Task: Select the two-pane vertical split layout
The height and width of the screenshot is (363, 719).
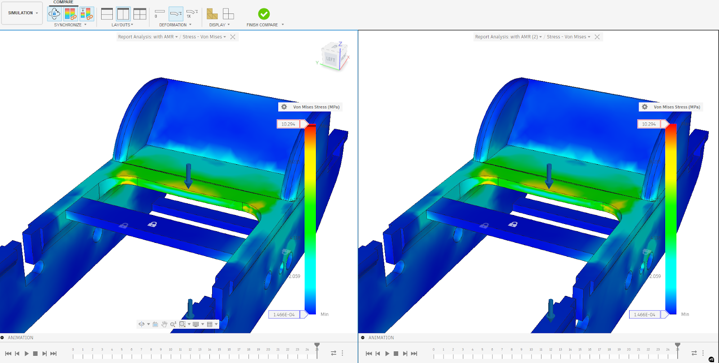Action: [123, 14]
